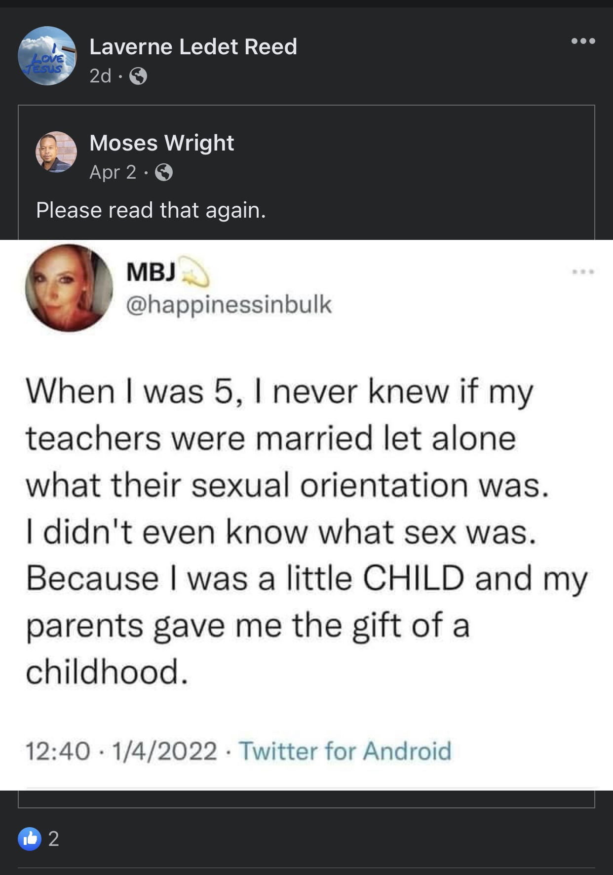Click the public globe icon beside 2d

(138, 76)
